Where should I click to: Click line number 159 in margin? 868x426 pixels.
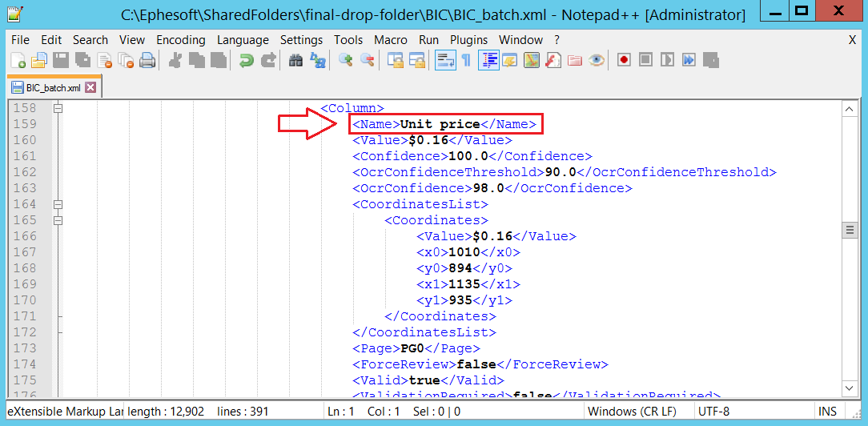26,124
